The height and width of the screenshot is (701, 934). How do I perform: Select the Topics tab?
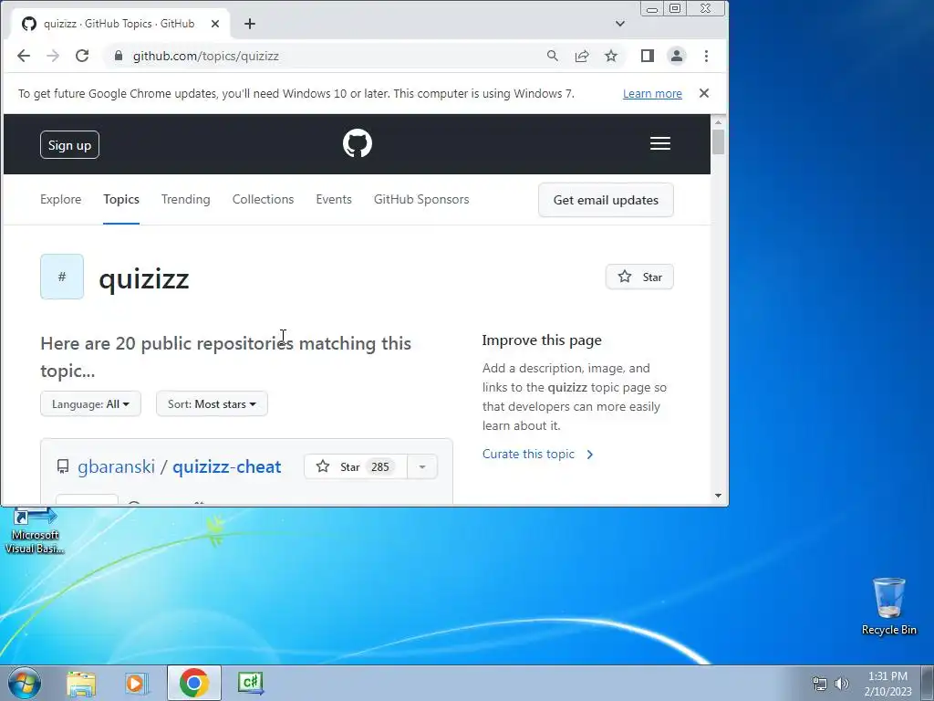pos(121,199)
